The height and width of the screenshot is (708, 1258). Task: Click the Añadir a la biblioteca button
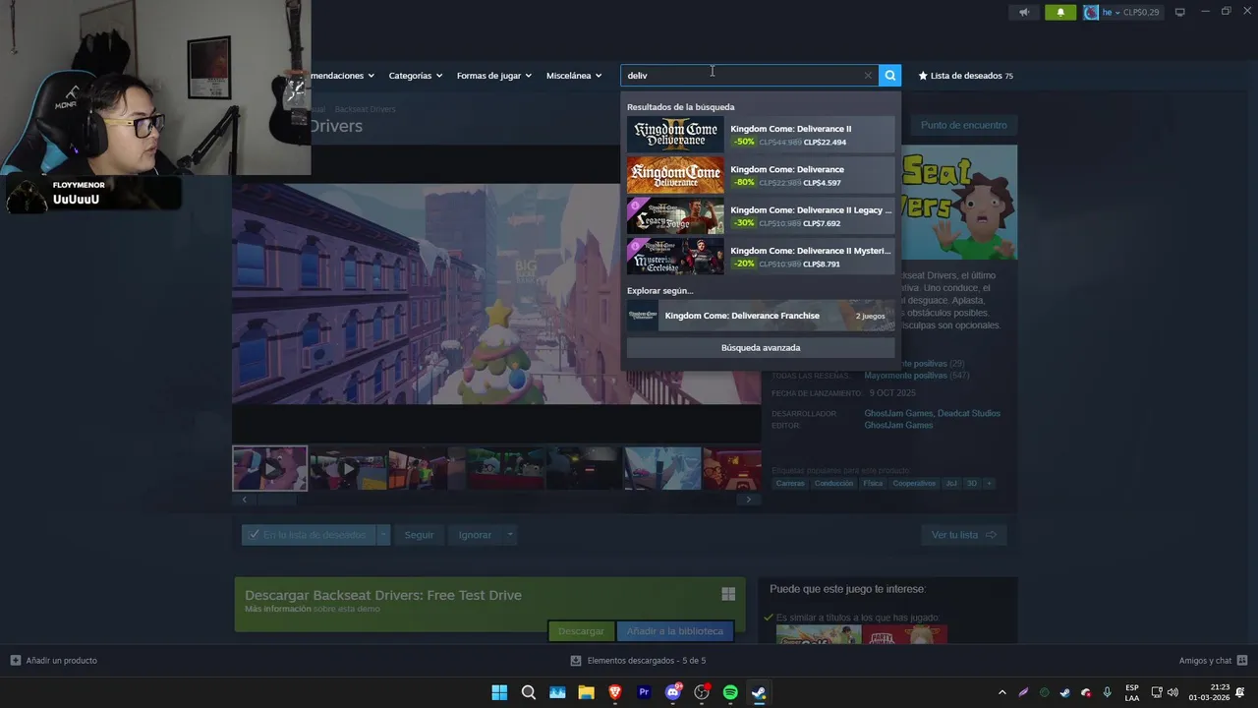coord(674,631)
